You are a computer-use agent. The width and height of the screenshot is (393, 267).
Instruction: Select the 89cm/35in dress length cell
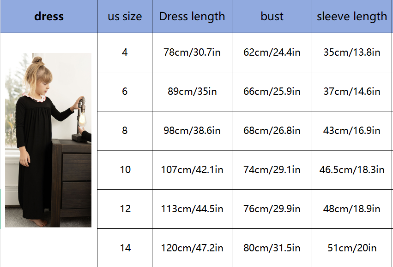pyautogui.click(x=192, y=92)
